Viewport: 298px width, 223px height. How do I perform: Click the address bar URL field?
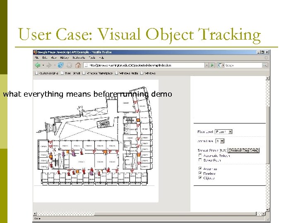144,65
